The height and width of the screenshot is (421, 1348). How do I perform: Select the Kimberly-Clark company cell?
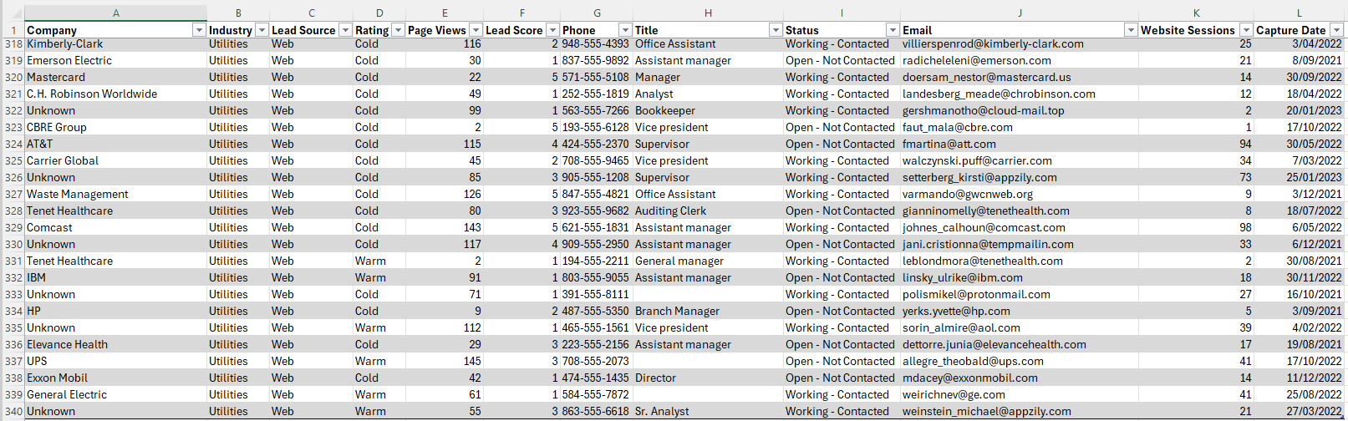116,43
